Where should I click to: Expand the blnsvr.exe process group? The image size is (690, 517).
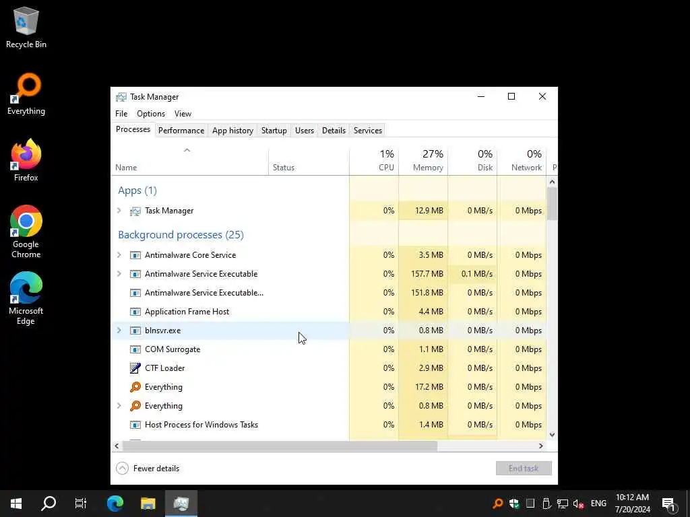[119, 331]
